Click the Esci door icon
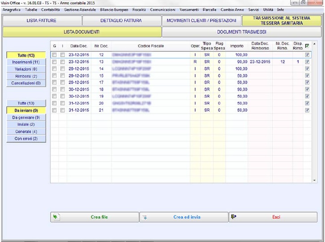This screenshot has height=242, width=325. (x=234, y=217)
